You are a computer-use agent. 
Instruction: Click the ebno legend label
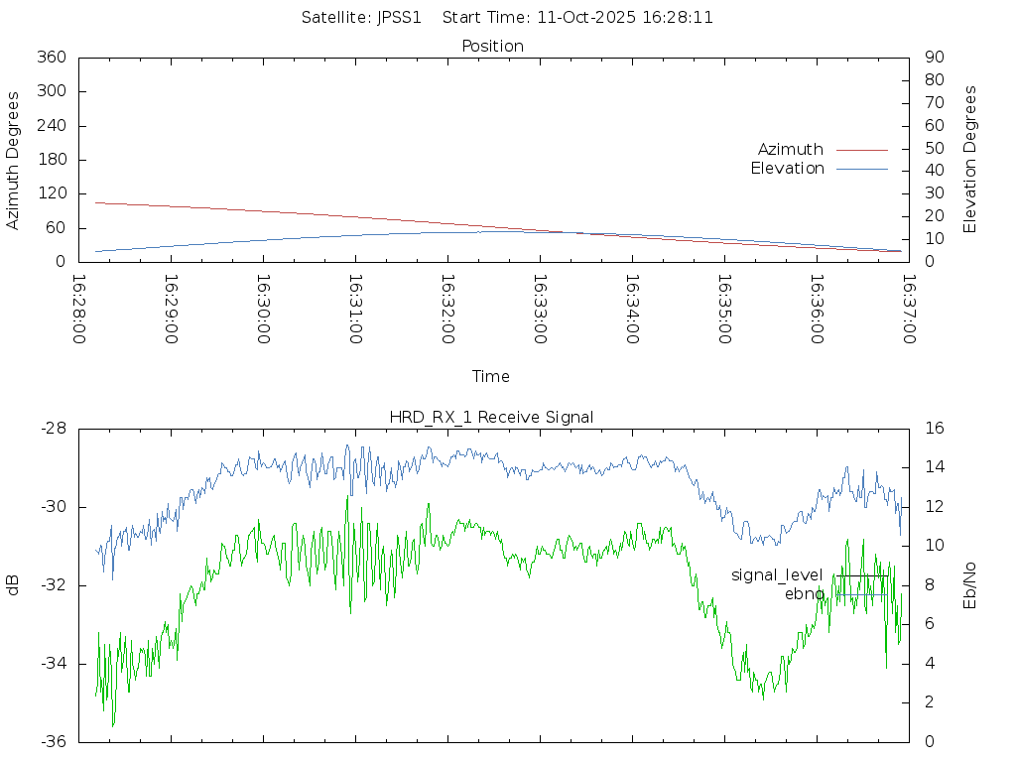point(804,594)
